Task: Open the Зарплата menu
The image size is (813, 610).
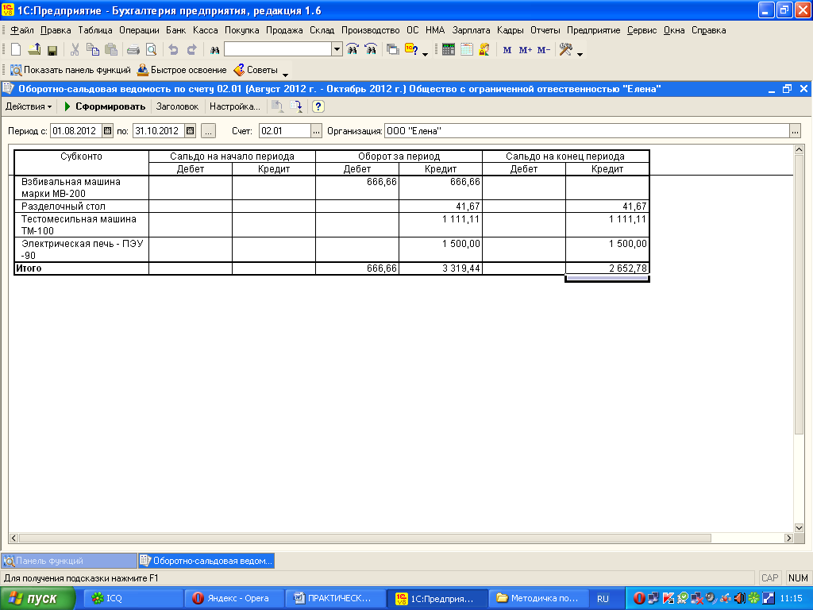Action: click(x=471, y=30)
